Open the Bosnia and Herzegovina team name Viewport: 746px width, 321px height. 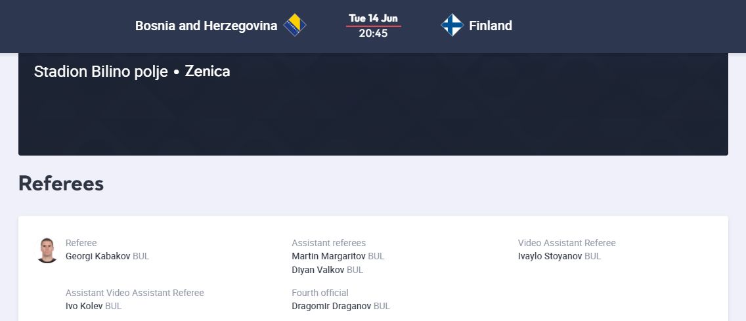[206, 26]
